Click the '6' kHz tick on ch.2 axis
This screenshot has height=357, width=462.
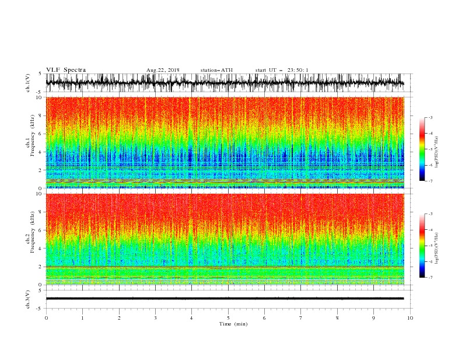pos(41,230)
